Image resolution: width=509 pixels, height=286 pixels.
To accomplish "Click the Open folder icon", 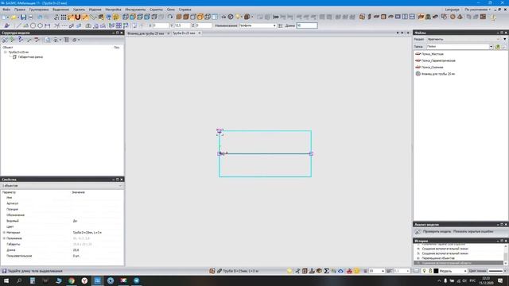I will tap(14, 17).
